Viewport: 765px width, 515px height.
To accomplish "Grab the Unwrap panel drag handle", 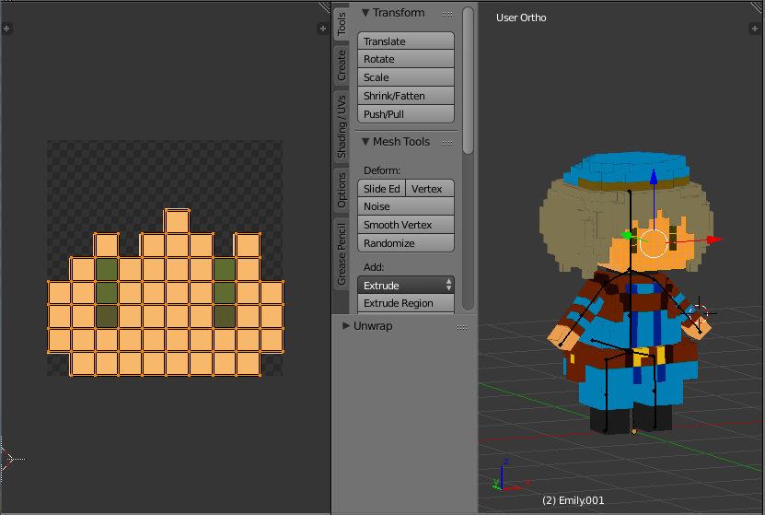I will pyautogui.click(x=462, y=326).
